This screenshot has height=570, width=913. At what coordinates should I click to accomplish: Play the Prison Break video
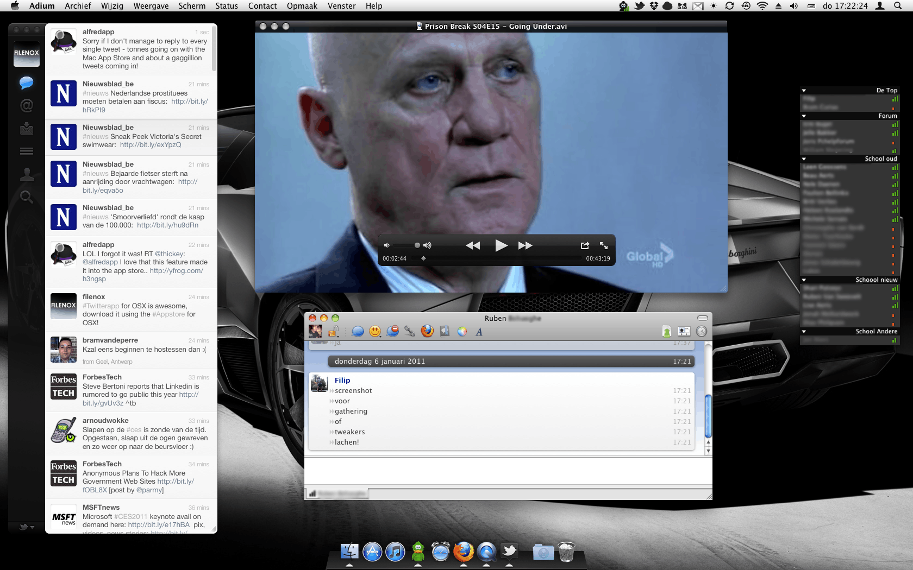pos(501,245)
